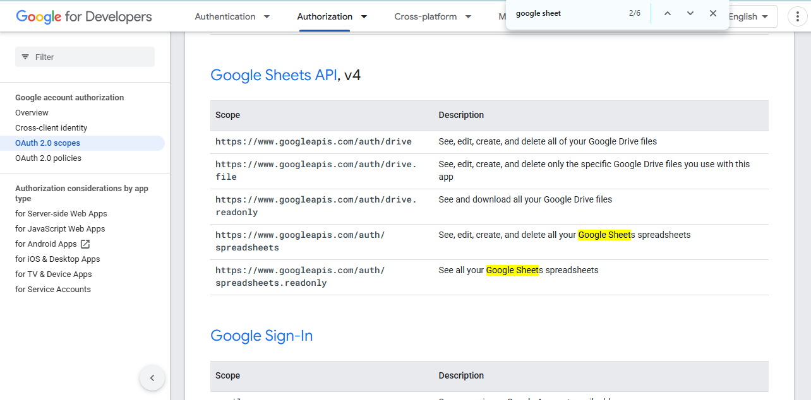Click Description header in Sheets API table
Viewport: 811px width, 400px height.
461,115
